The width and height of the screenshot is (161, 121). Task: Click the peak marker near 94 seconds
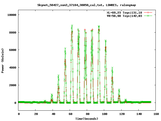tap(99, 26)
